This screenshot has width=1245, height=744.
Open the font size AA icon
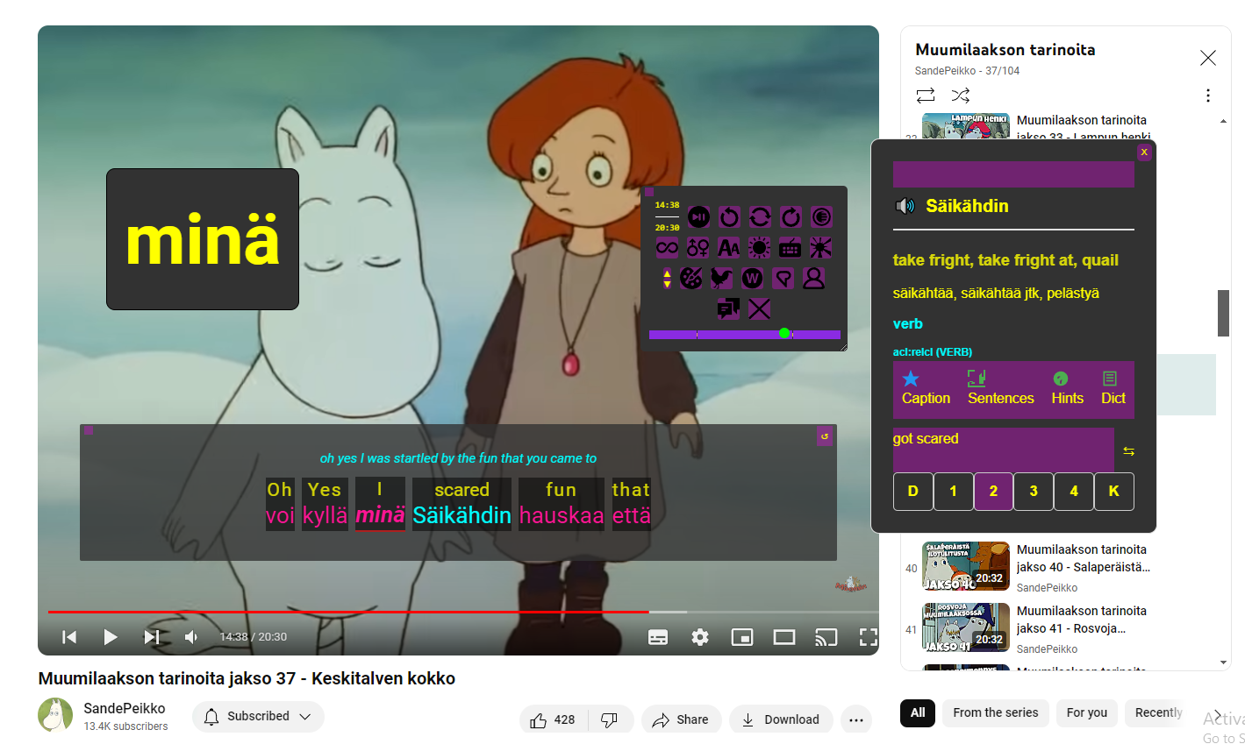729,248
